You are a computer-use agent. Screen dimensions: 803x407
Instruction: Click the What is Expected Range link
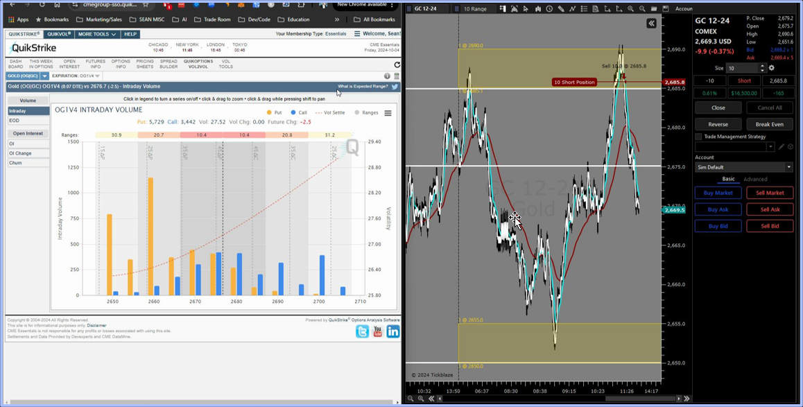pyautogui.click(x=363, y=87)
